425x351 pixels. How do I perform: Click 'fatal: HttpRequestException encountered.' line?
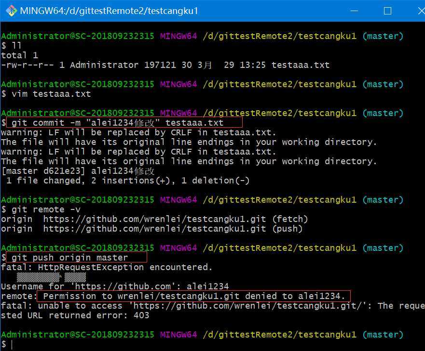(107, 267)
